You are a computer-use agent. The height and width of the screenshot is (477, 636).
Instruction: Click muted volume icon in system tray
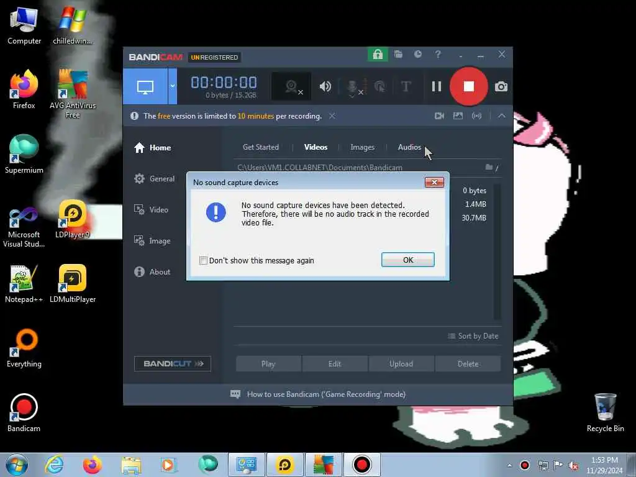(x=573, y=465)
